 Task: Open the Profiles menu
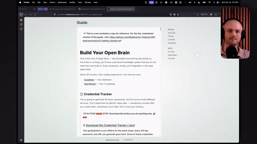coord(72,2)
